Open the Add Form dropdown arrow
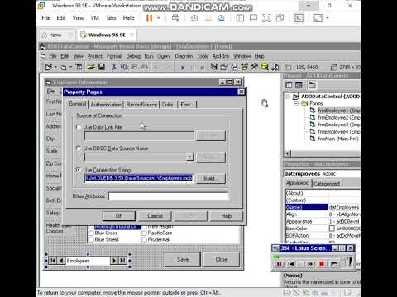 click(x=70, y=67)
